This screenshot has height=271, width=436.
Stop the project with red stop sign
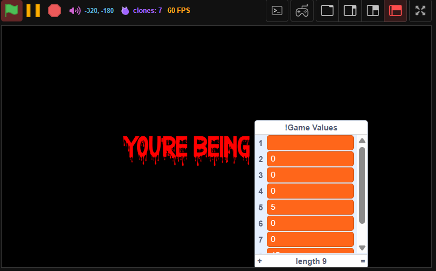point(55,11)
